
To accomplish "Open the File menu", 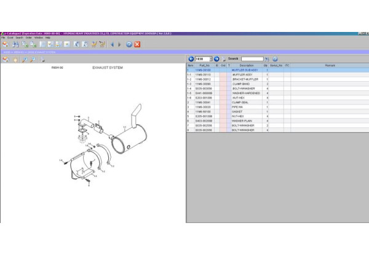I will (3, 37).
